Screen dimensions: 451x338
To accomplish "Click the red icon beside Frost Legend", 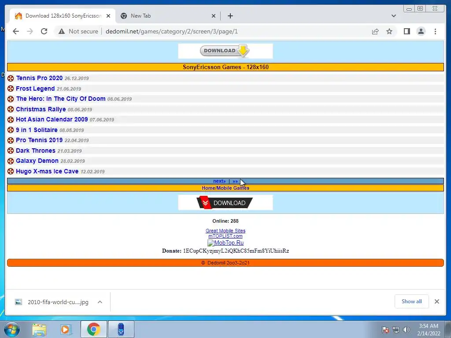I will click(11, 88).
